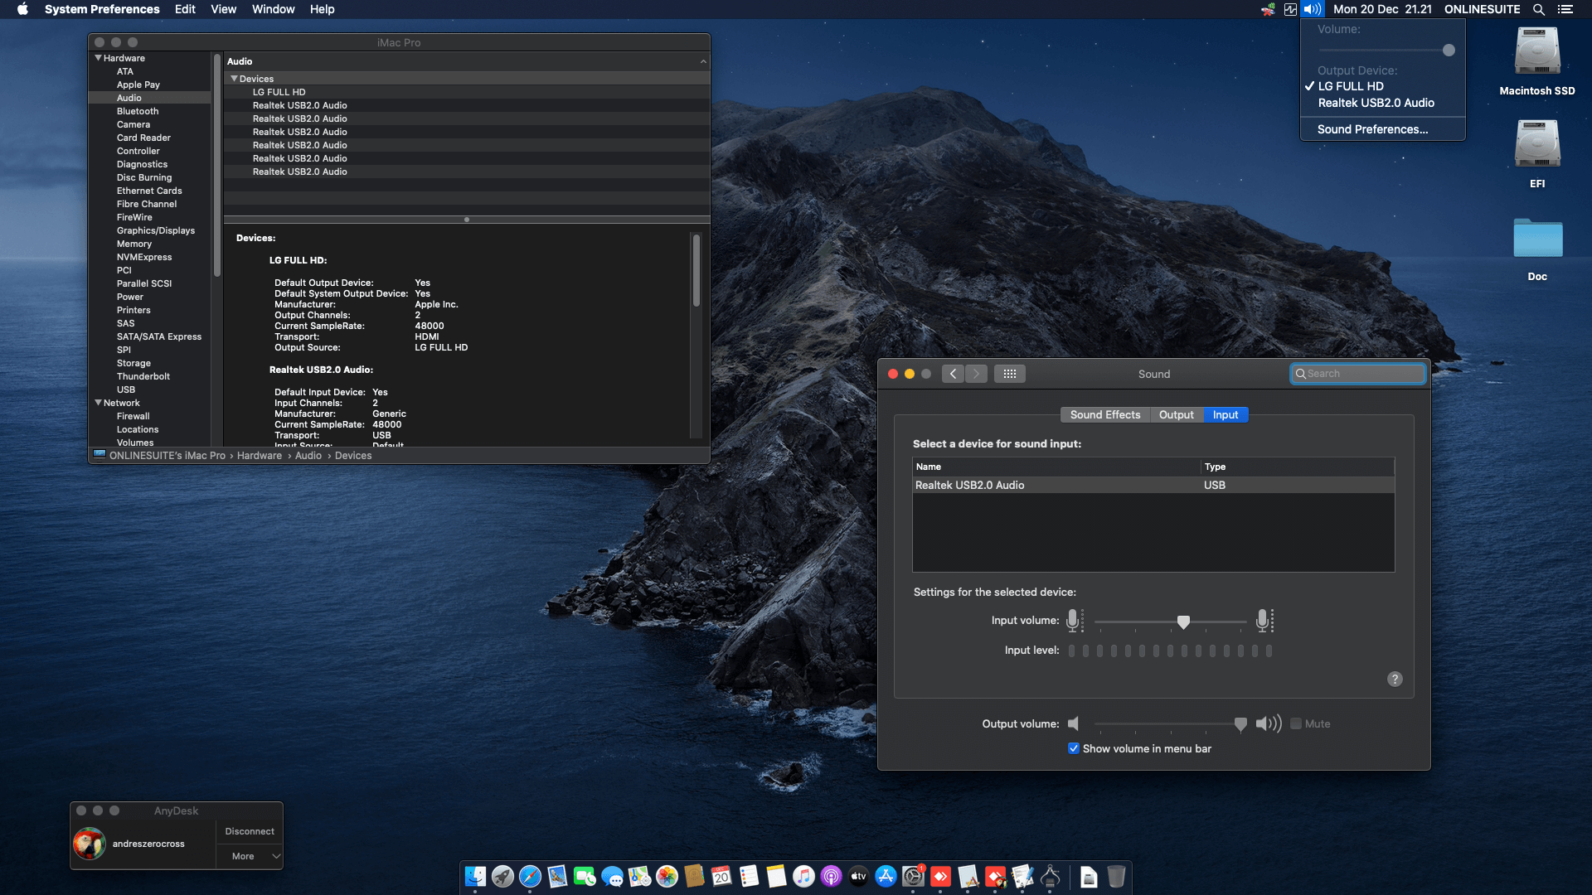Open Calendar from the Dock

721,876
